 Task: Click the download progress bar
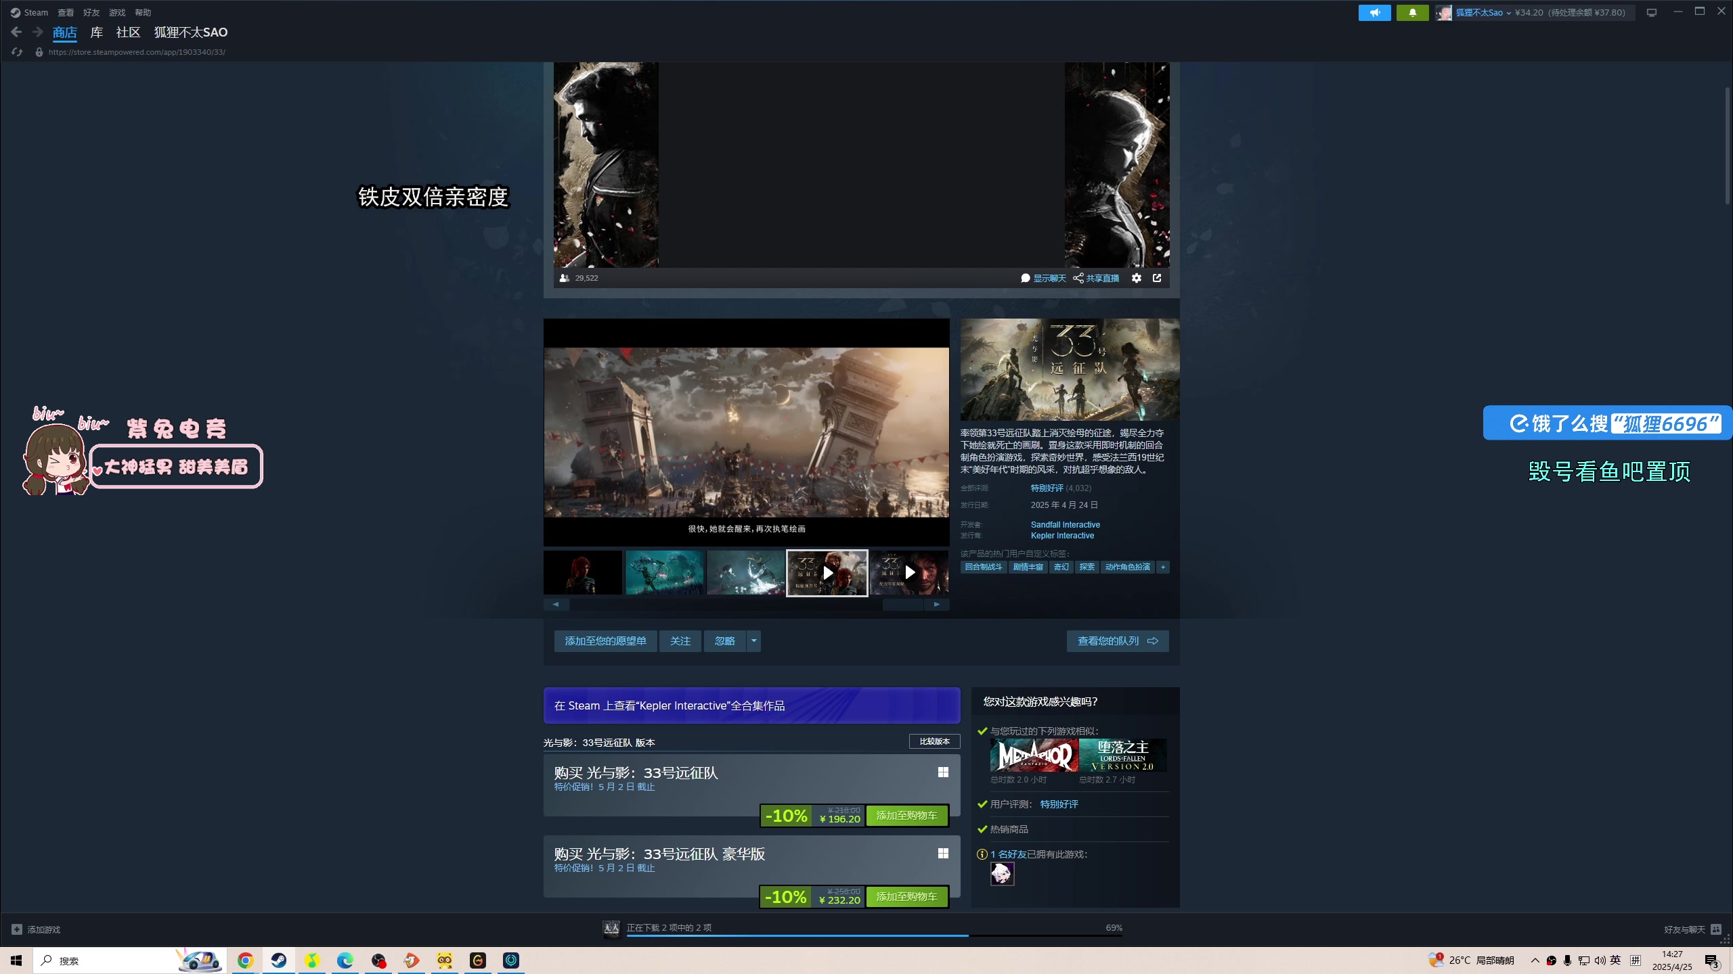tap(875, 935)
